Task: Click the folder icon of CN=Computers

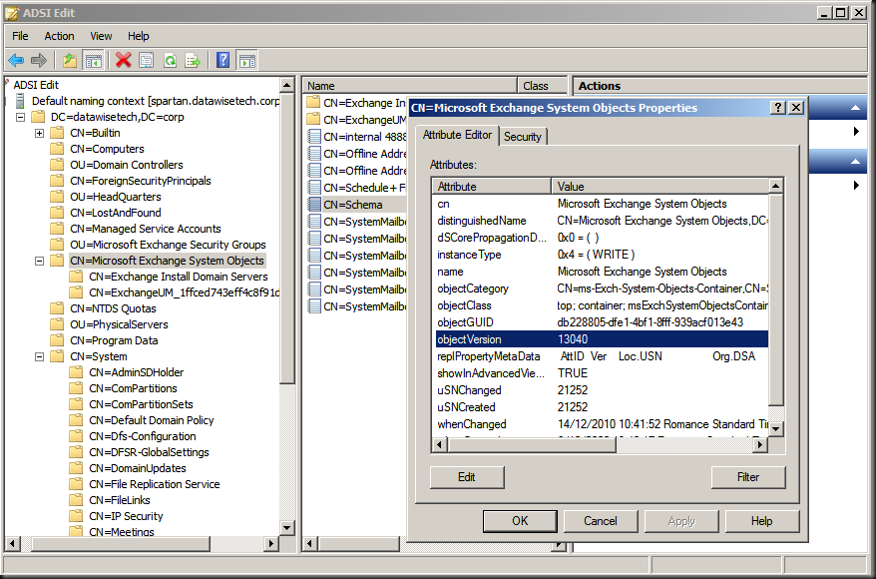Action: point(57,149)
